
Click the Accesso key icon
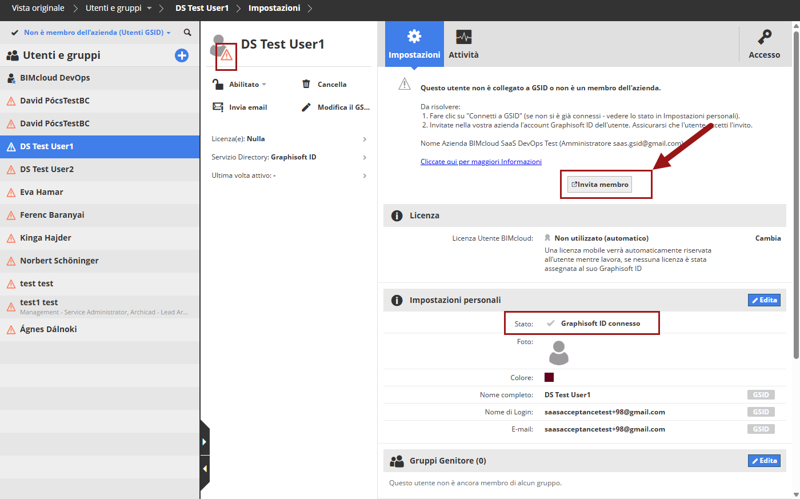pyautogui.click(x=765, y=37)
